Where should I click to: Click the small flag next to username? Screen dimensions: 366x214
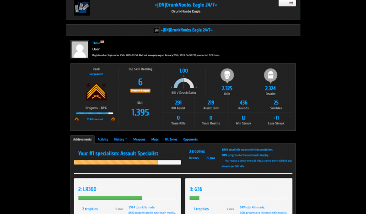click(102, 42)
